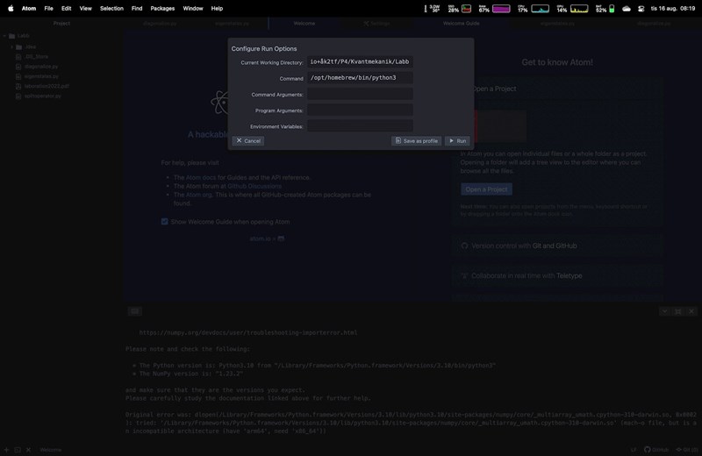Image resolution: width=702 pixels, height=456 pixels.
Task: Focus the Command Arguments field
Action: pos(360,95)
